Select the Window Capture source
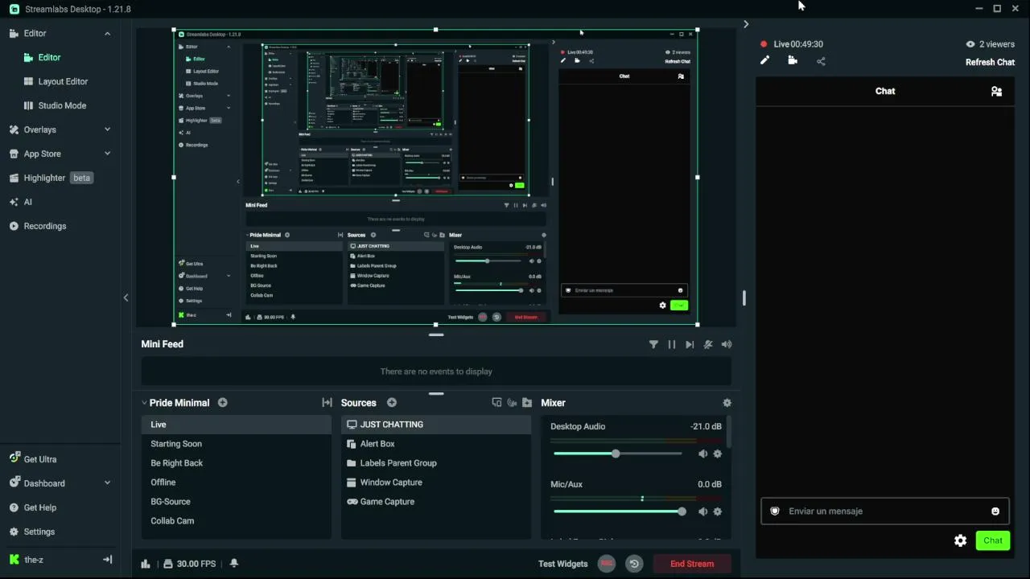 point(435,482)
